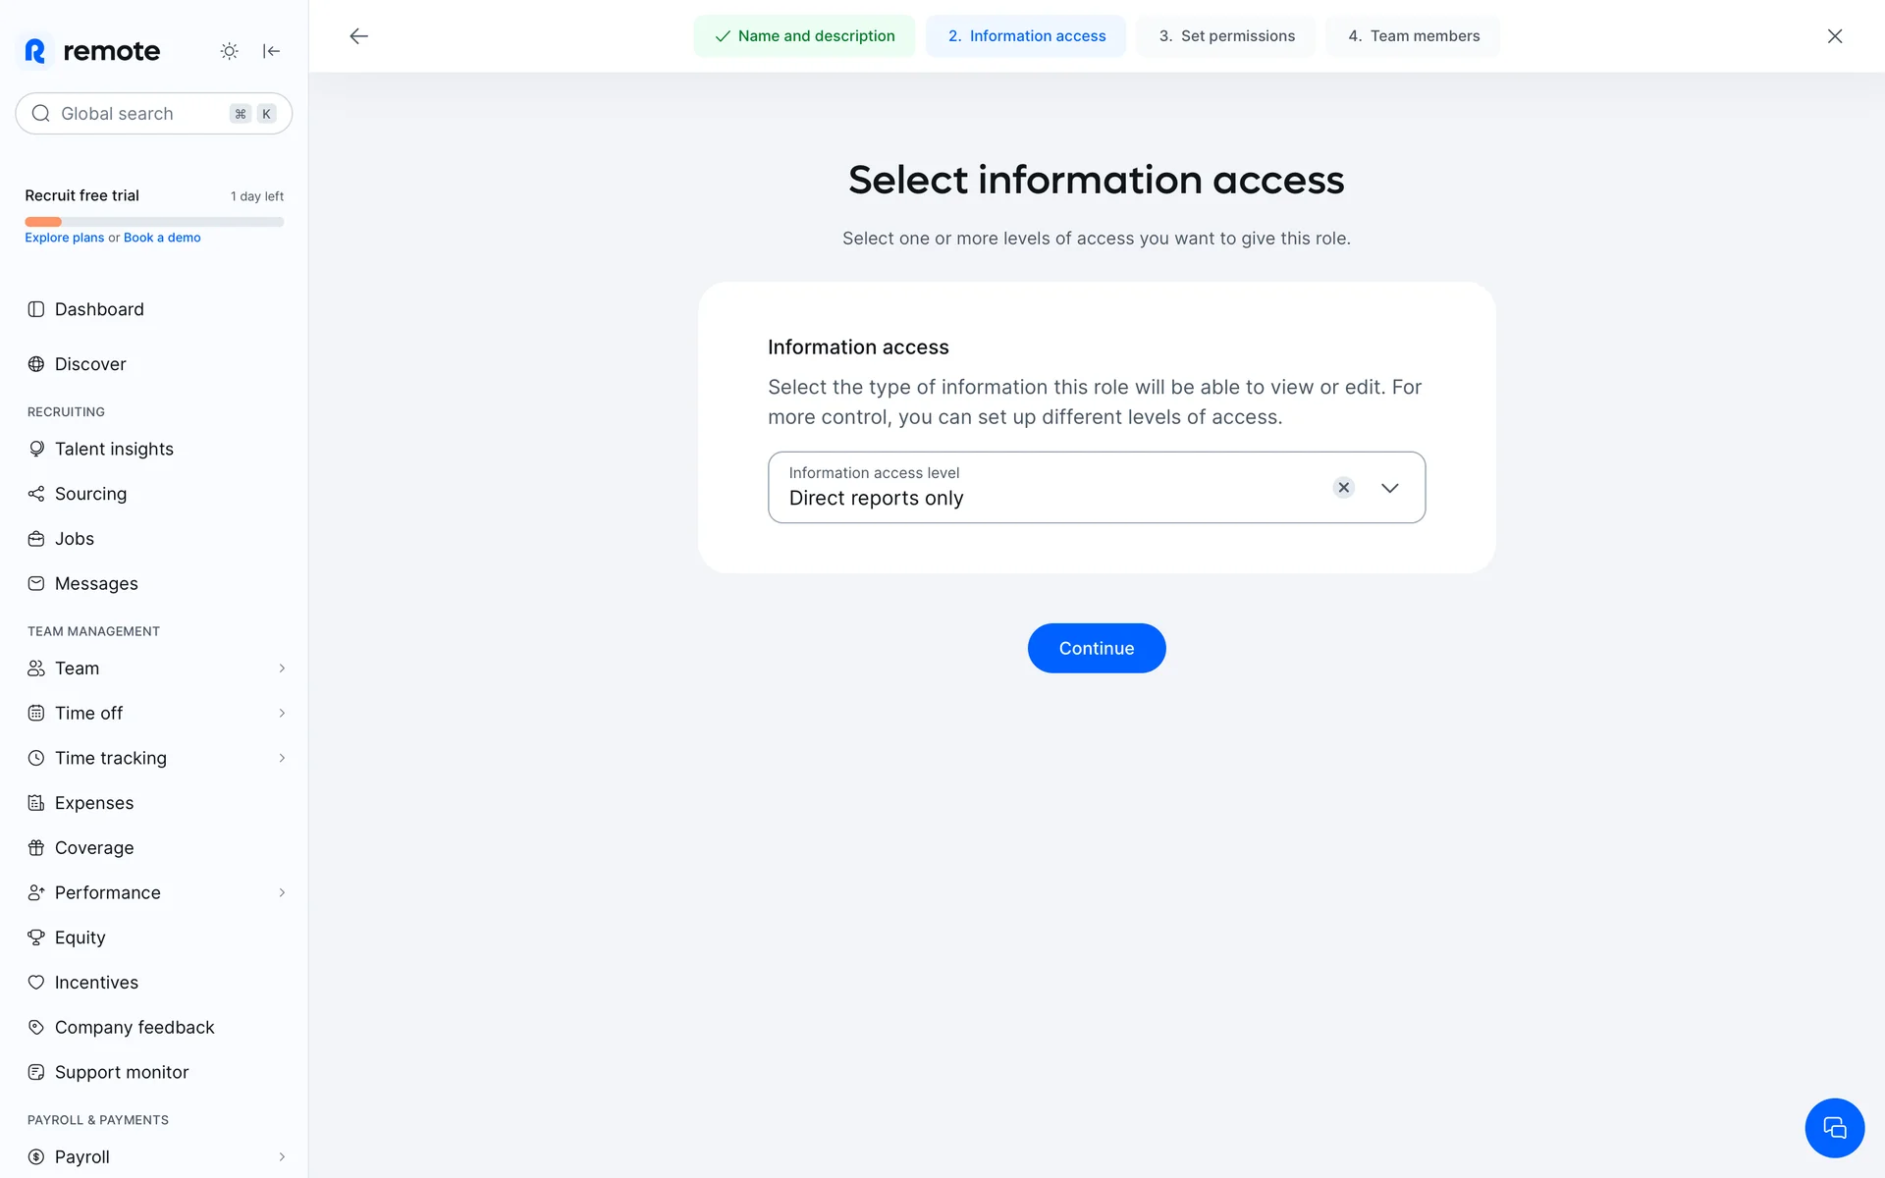Expand the Performance submenu chevron
This screenshot has width=1885, height=1178.
tap(282, 893)
